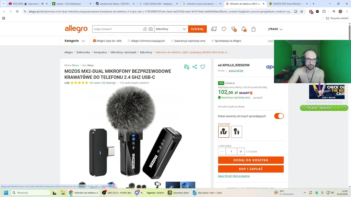Open the Extensions puzzle icon in Chrome

(324, 11)
